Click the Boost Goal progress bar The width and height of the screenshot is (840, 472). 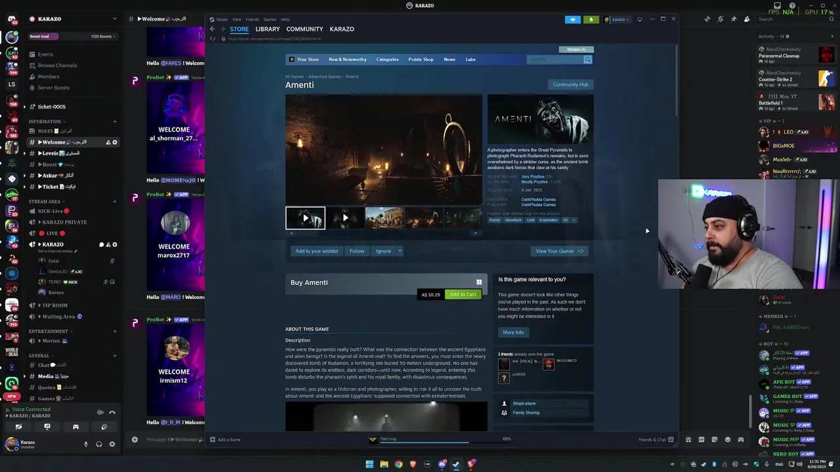72,37
